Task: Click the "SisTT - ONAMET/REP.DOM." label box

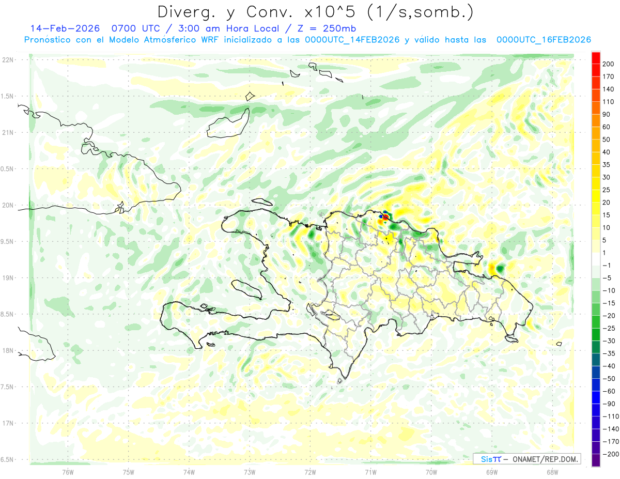Action: [526, 459]
